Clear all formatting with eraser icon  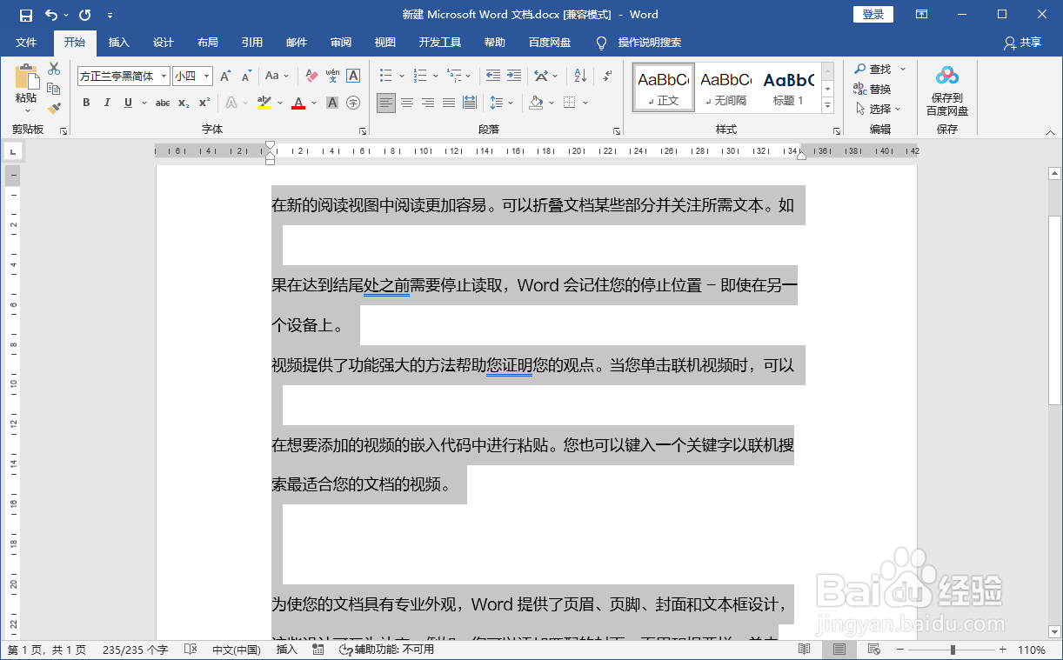[x=311, y=77]
